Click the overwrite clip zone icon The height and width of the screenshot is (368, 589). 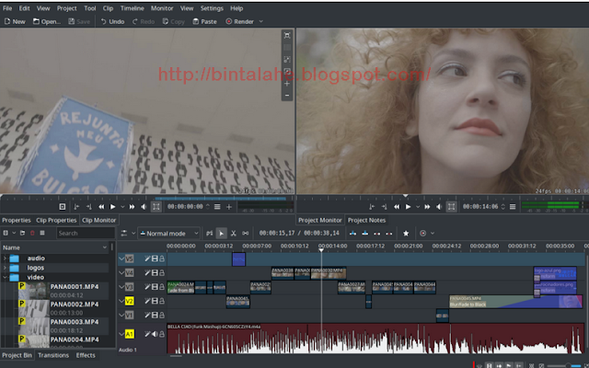[364, 233]
